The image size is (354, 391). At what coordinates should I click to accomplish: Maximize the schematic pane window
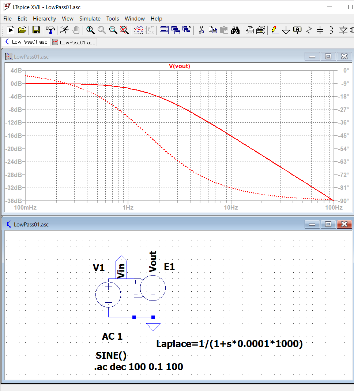pos(328,224)
